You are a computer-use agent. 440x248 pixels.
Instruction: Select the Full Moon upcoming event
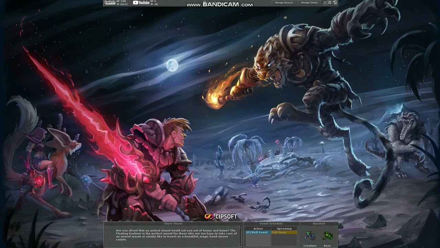[x=284, y=232]
